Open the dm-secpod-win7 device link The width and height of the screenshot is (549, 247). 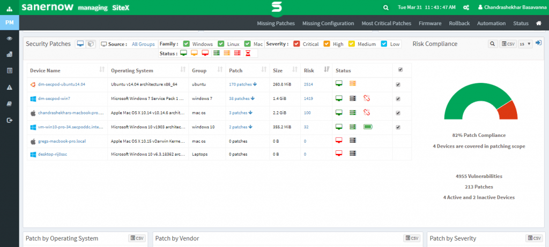pyautogui.click(x=54, y=98)
